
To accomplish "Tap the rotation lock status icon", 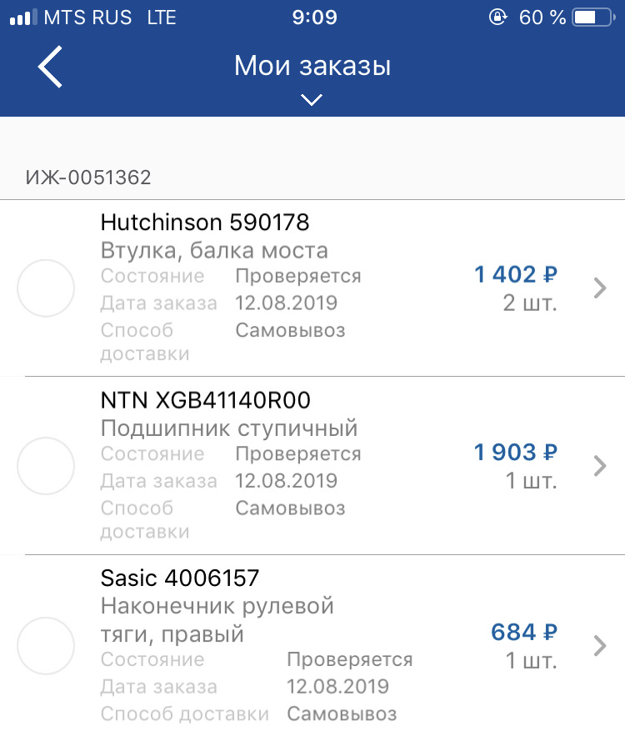I will click(x=498, y=18).
